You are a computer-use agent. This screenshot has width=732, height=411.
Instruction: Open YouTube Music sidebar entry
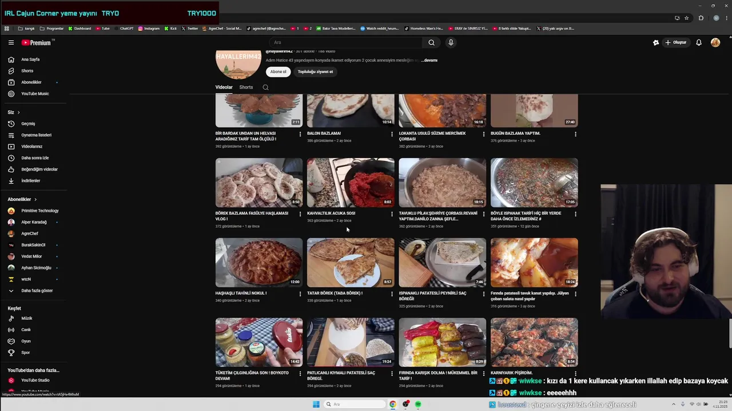coord(35,94)
